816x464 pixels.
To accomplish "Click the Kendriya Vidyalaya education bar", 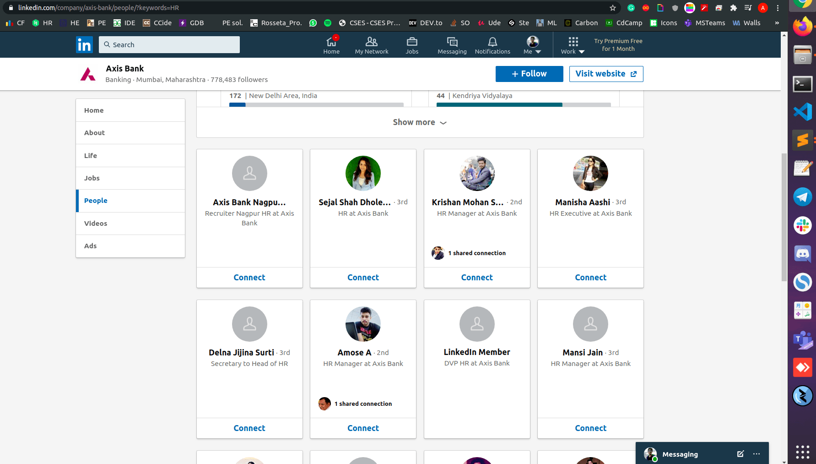I will click(x=524, y=105).
